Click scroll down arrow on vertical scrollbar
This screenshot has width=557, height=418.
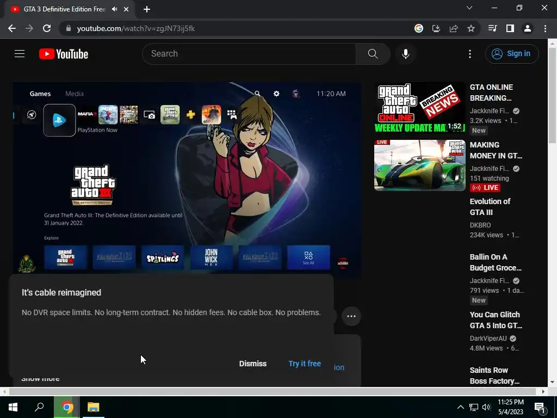tap(552, 382)
